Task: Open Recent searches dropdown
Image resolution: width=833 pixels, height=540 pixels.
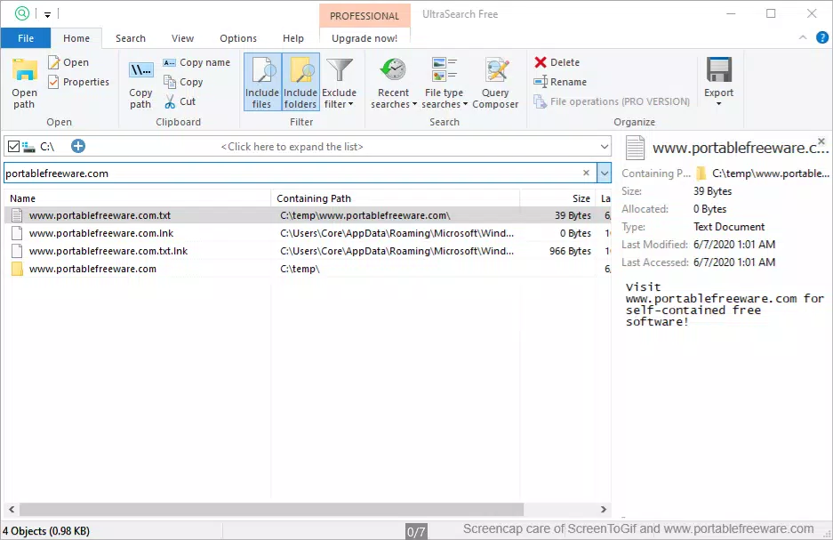Action: click(394, 83)
